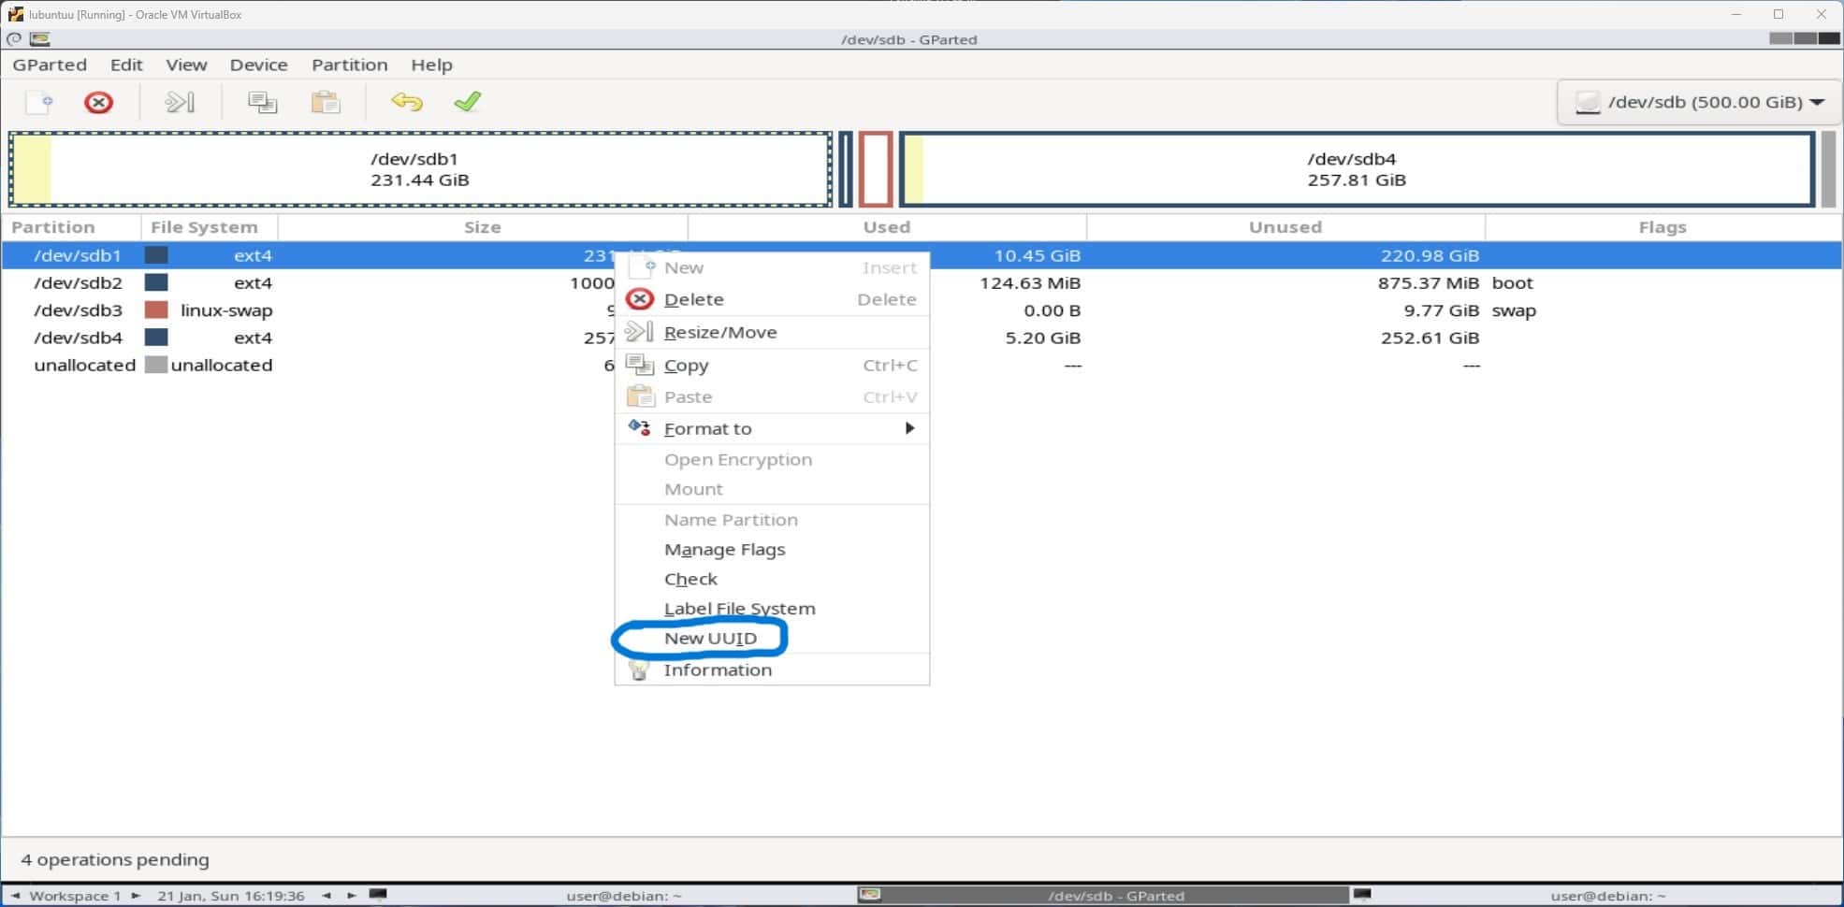Choose Manage Flags in context menu

[772, 550]
